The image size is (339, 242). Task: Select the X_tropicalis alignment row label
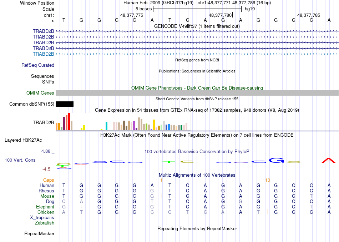[x=42, y=218]
